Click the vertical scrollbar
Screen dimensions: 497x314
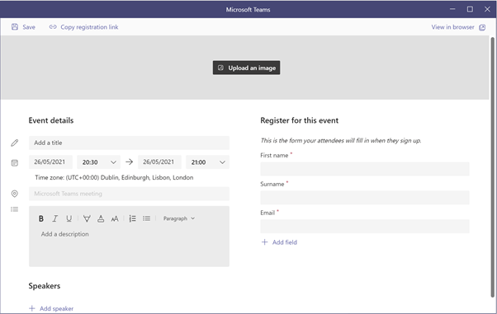pyautogui.click(x=493, y=167)
